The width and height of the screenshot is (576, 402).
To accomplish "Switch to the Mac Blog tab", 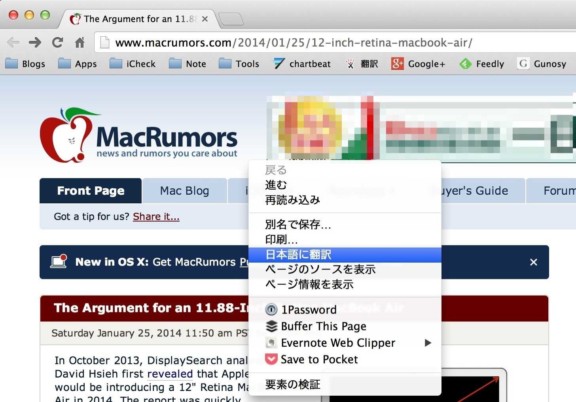I will coord(184,191).
